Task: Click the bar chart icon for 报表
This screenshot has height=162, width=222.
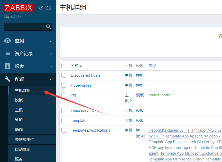Action: coord(7,66)
